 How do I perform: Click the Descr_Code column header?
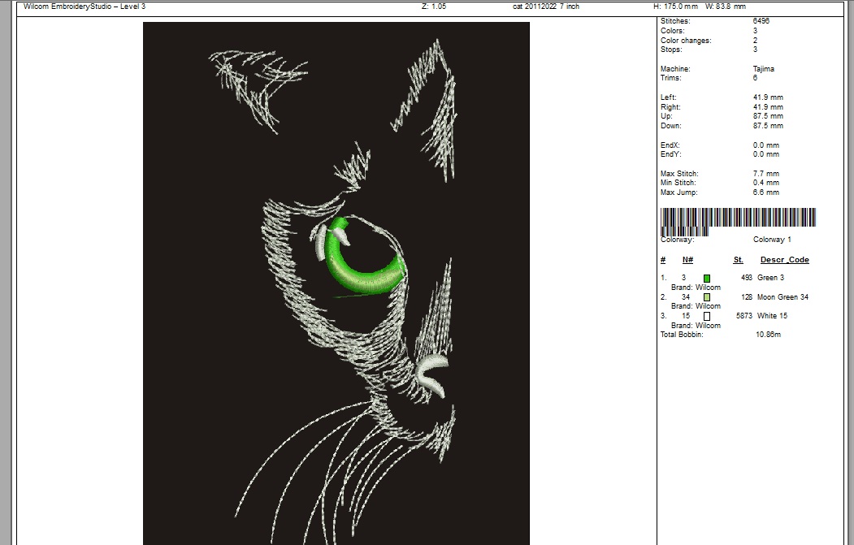784,260
